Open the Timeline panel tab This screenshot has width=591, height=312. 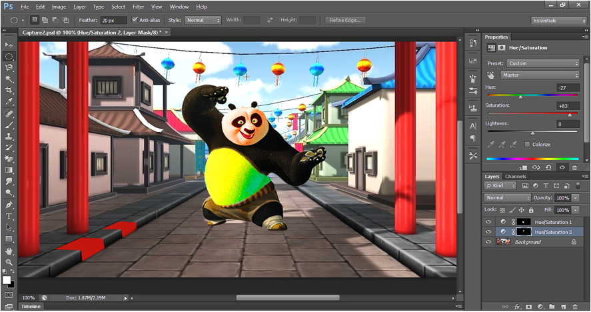(31, 307)
